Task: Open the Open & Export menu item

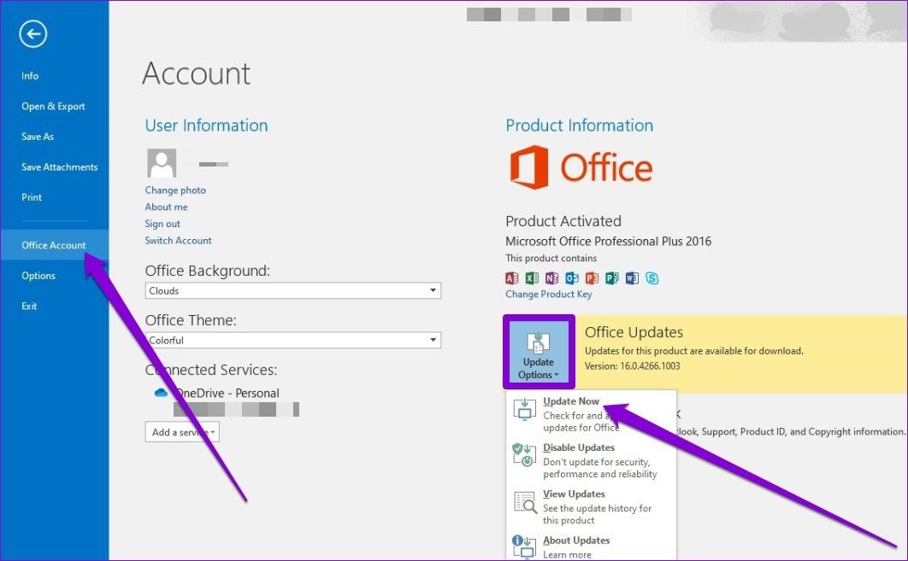Action: click(x=53, y=107)
